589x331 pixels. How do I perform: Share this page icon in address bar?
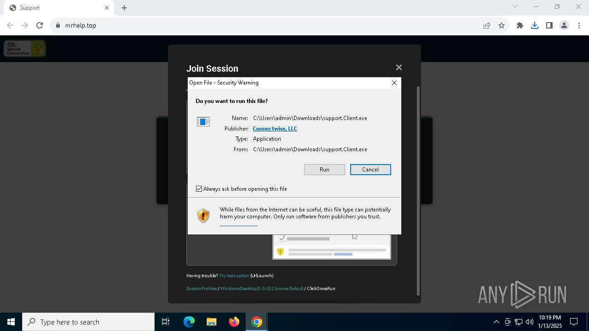pos(487,25)
